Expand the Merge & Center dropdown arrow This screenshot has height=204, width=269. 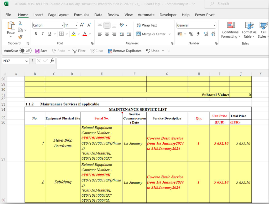click(x=169, y=34)
